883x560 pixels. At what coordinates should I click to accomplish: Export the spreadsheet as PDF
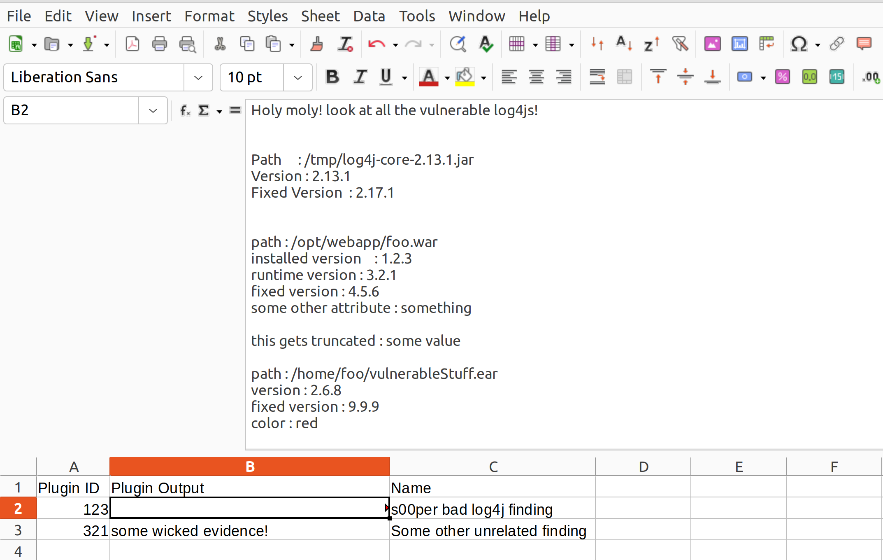tap(132, 44)
